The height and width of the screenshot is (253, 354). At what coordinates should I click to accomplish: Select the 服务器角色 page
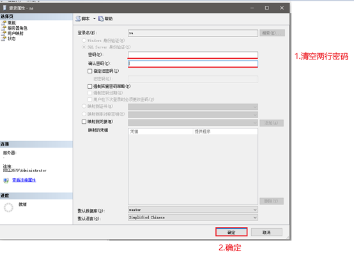pyautogui.click(x=17, y=28)
